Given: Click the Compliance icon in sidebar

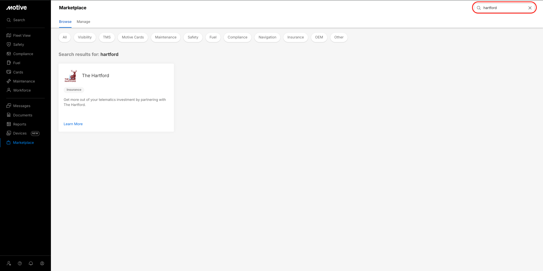Looking at the screenshot, I should coord(9,54).
